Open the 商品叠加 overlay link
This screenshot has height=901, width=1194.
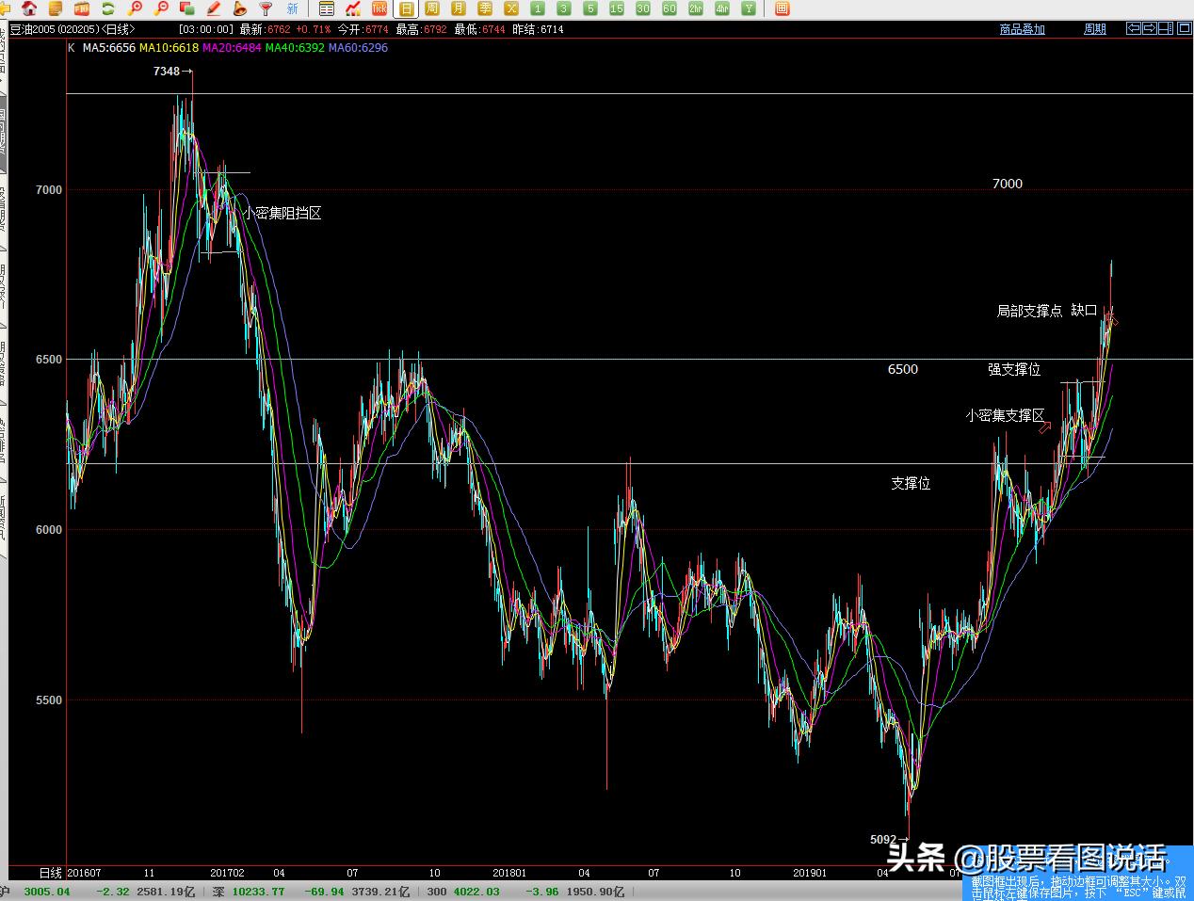(1023, 29)
